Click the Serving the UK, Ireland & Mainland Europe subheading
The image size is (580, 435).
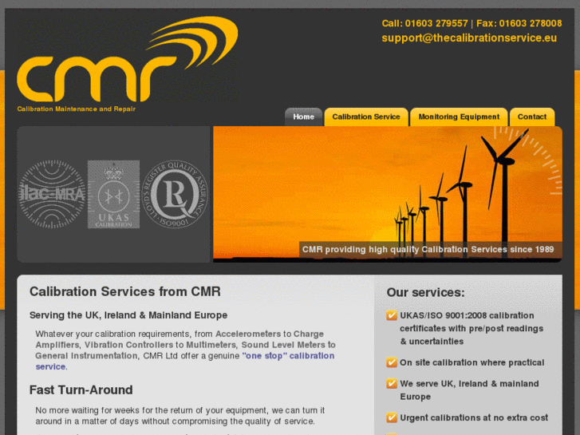coord(128,315)
